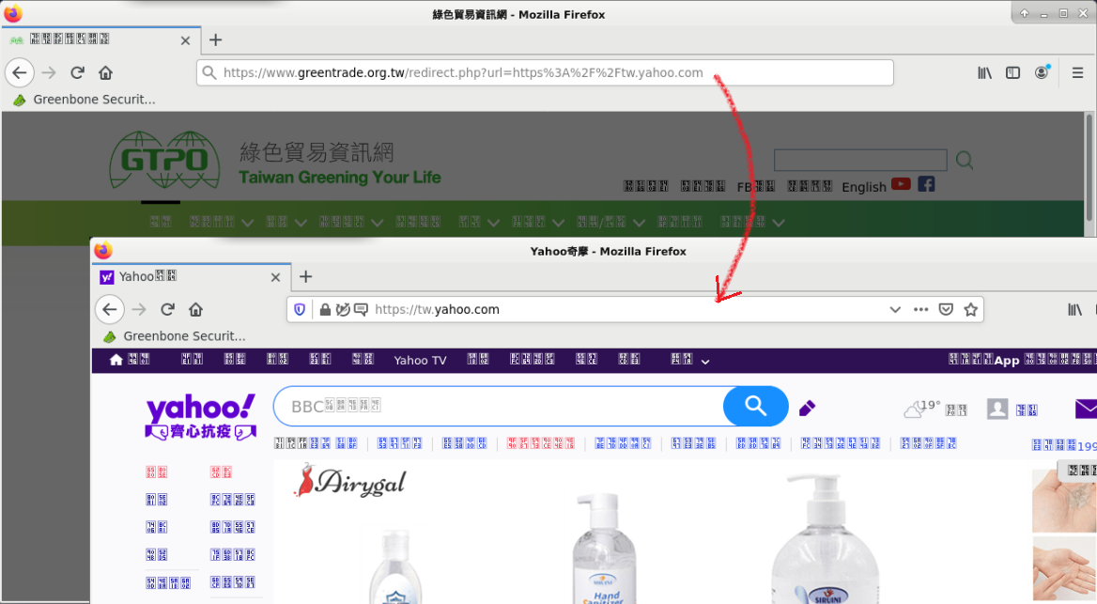Close the Yahoo tab
Viewport: 1097px width, 604px height.
(x=275, y=277)
